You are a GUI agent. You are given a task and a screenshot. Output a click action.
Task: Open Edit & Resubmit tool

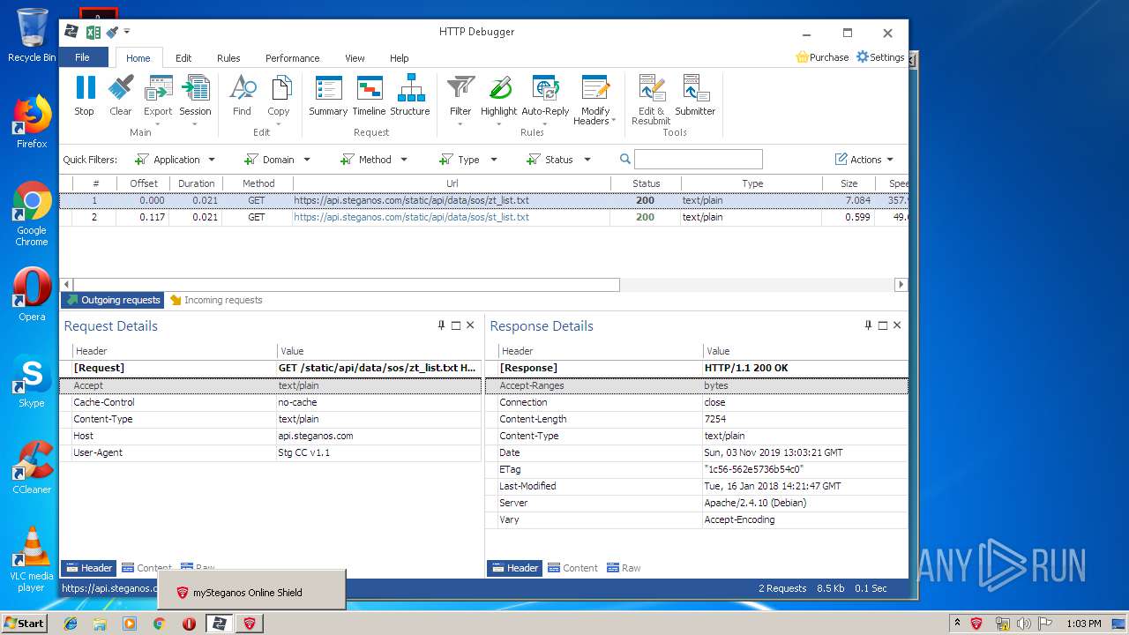pyautogui.click(x=651, y=100)
